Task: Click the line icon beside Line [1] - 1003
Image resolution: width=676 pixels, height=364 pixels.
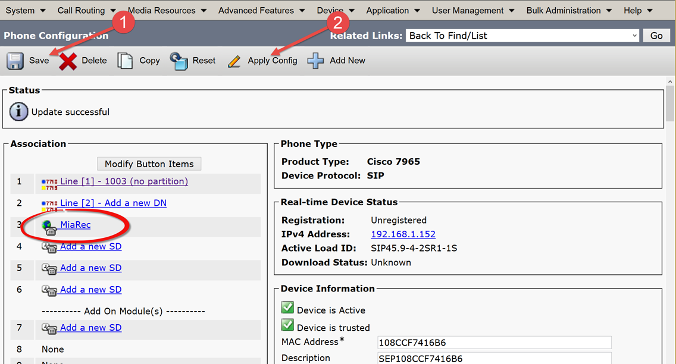Action: coord(49,184)
